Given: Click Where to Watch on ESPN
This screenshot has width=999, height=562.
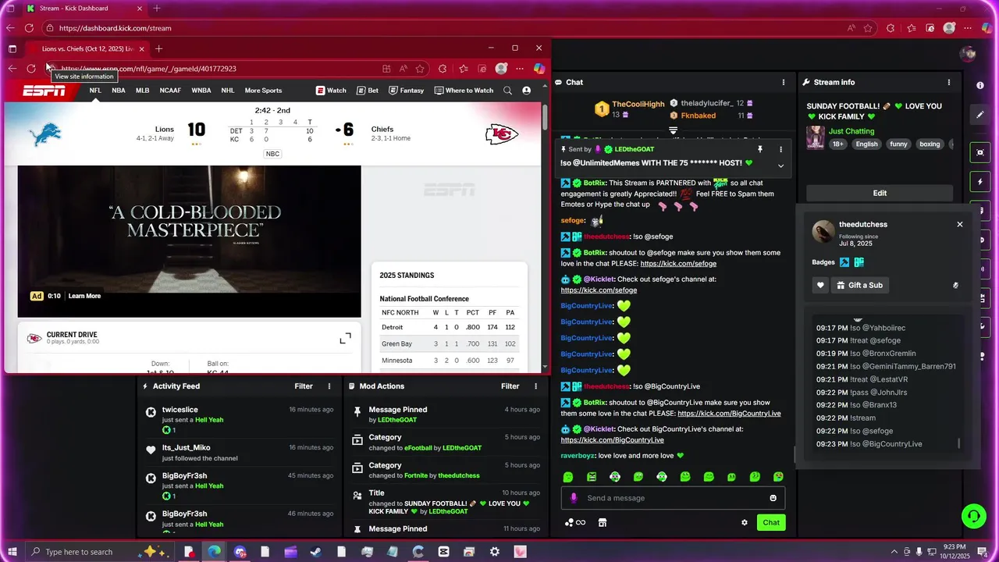Looking at the screenshot, I should [x=464, y=91].
